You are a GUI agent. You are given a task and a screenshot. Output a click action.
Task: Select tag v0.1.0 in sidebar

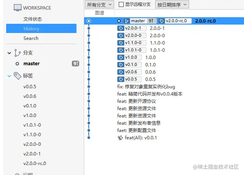pos(30,106)
